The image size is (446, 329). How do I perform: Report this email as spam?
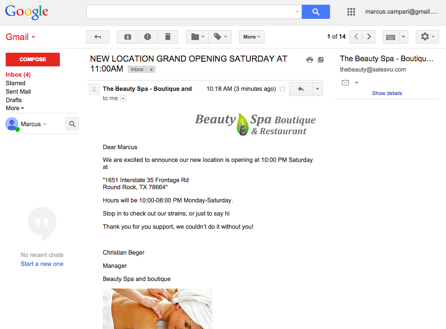pos(148,37)
